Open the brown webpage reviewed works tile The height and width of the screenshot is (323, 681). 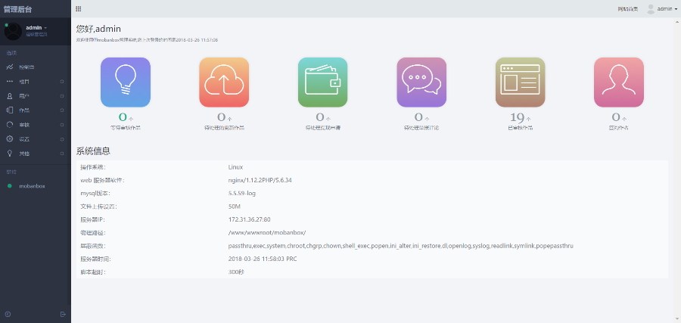(x=521, y=82)
